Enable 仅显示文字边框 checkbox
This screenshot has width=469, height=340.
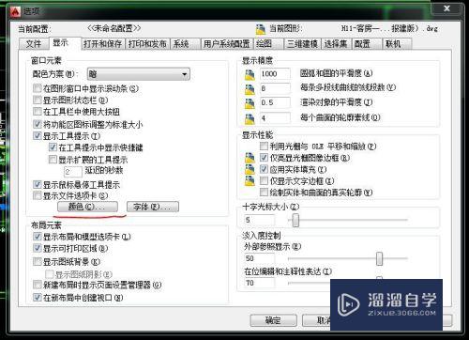click(264, 180)
